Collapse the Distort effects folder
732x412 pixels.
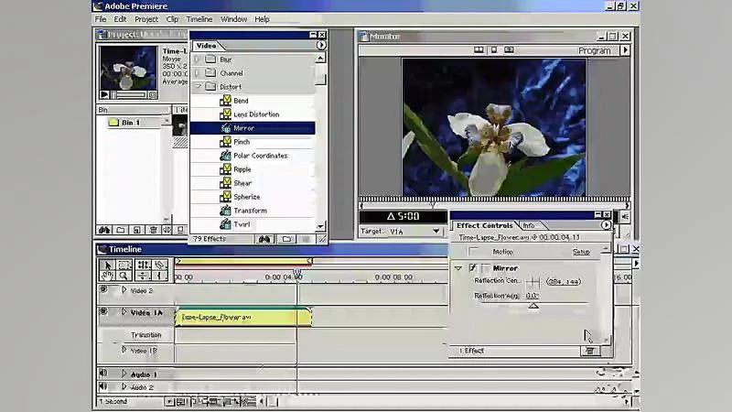coord(198,86)
